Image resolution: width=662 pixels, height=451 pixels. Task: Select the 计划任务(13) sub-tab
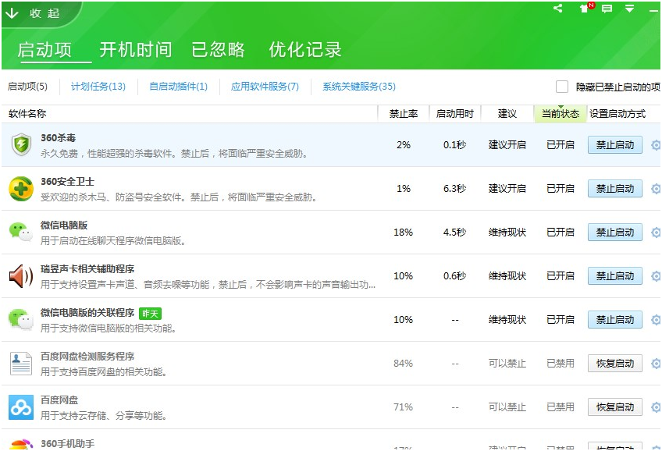tap(98, 87)
